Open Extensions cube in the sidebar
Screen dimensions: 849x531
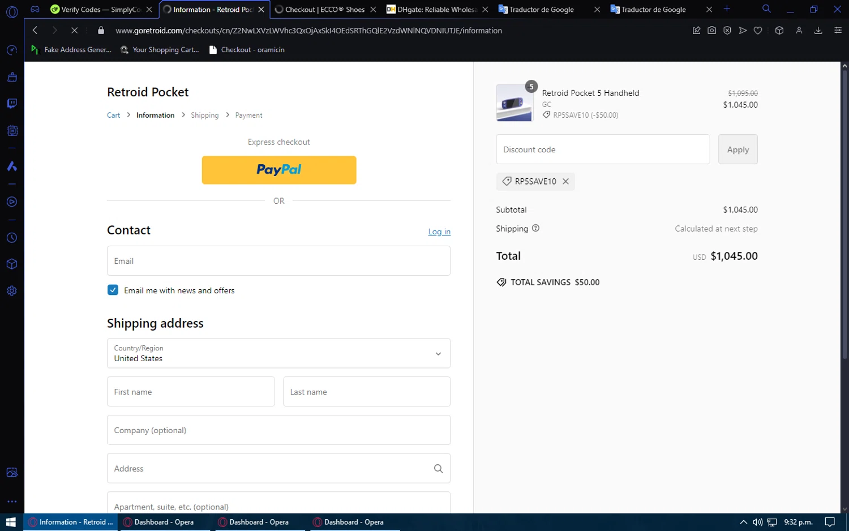(12, 264)
